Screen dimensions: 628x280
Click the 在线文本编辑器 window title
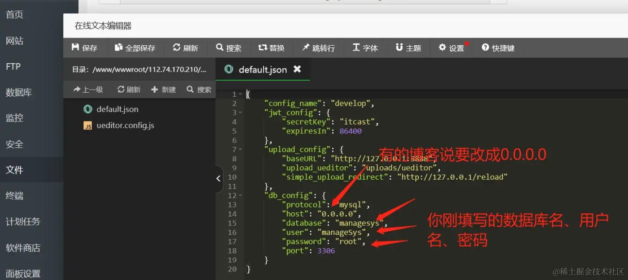click(x=103, y=26)
